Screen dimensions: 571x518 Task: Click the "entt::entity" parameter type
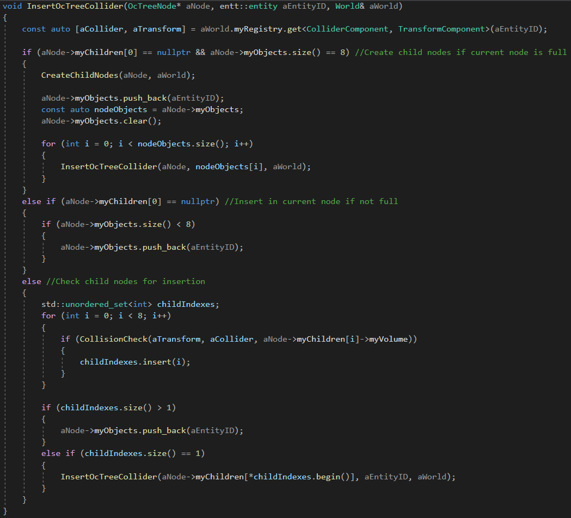click(248, 6)
